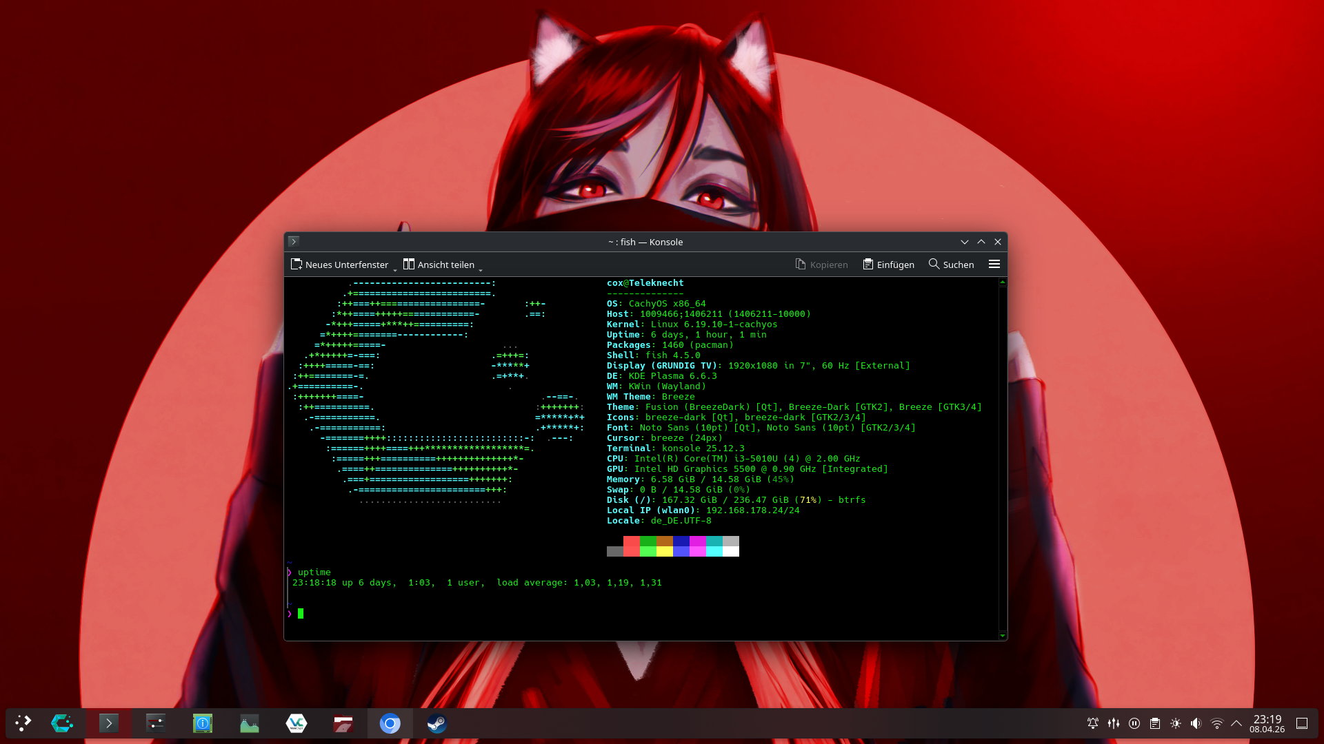Click the "uptime" command text

(x=314, y=572)
